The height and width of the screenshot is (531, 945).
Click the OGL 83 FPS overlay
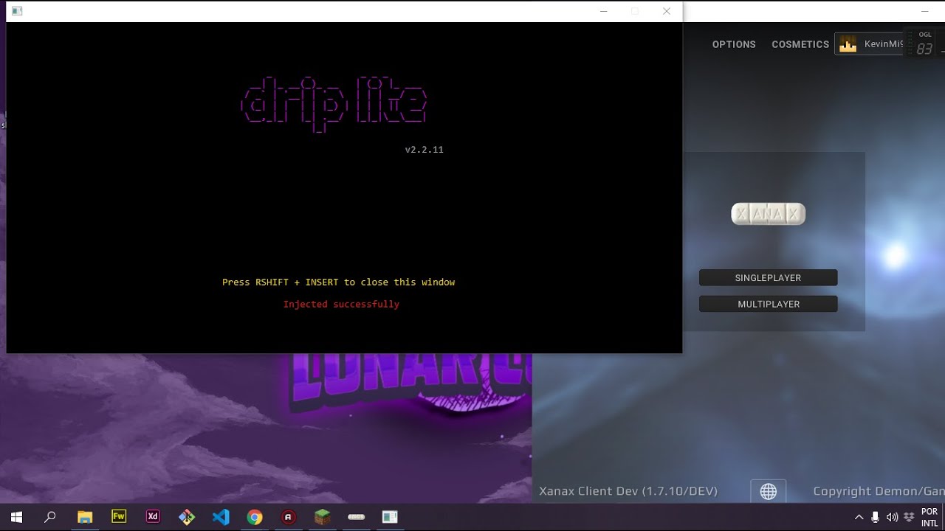pyautogui.click(x=924, y=44)
